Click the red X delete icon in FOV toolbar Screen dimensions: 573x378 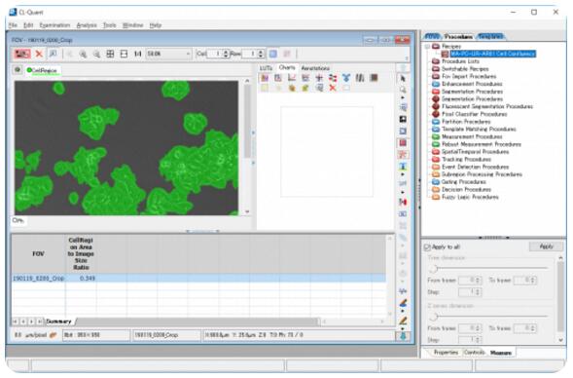pos(39,55)
